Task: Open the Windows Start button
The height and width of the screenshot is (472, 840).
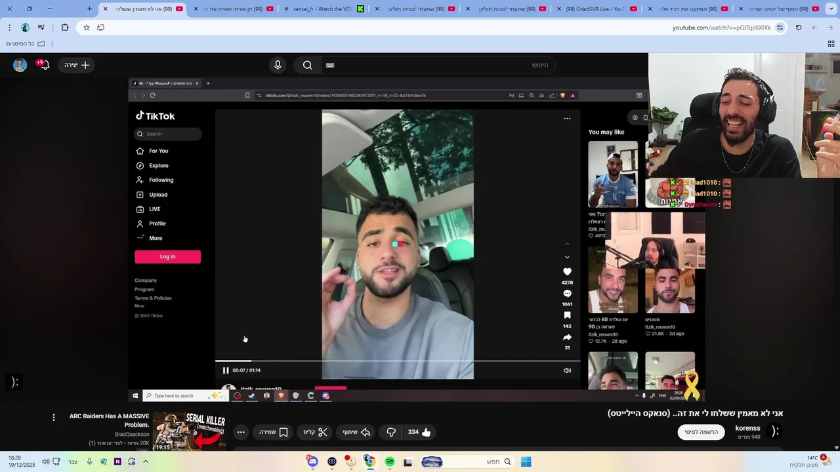Action: (x=526, y=462)
